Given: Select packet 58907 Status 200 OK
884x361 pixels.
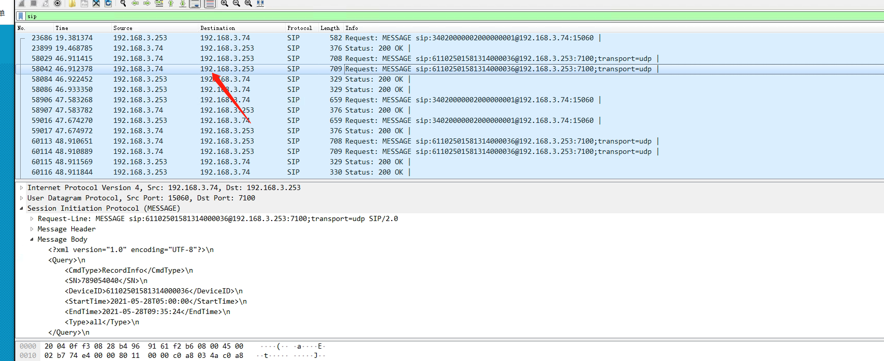Looking at the screenshot, I should click(449, 110).
